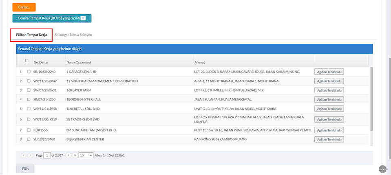
Task: Sort by the Alamat column header
Action: pyautogui.click(x=199, y=62)
